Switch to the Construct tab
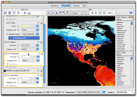The image size is (137, 97). 55,6
